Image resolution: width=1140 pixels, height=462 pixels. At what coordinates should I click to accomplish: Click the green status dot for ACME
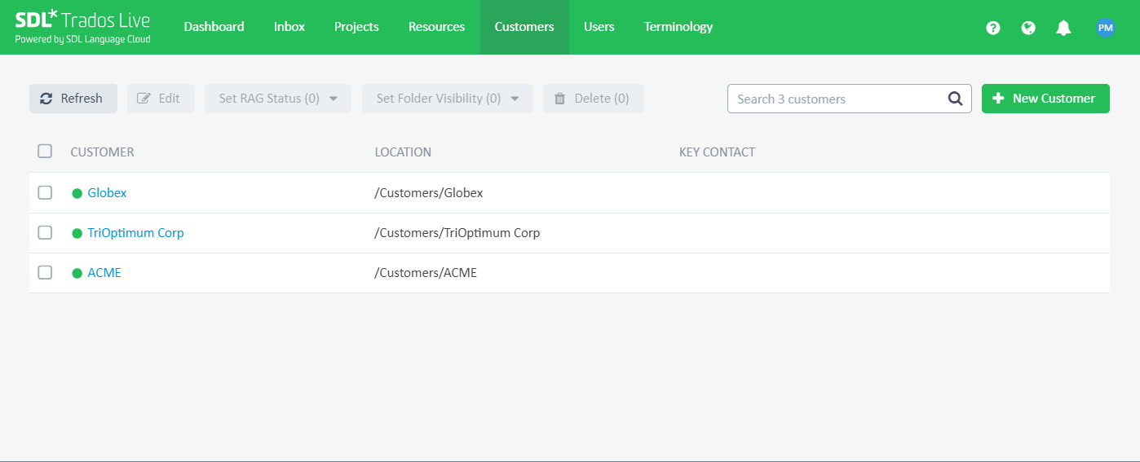(x=77, y=273)
